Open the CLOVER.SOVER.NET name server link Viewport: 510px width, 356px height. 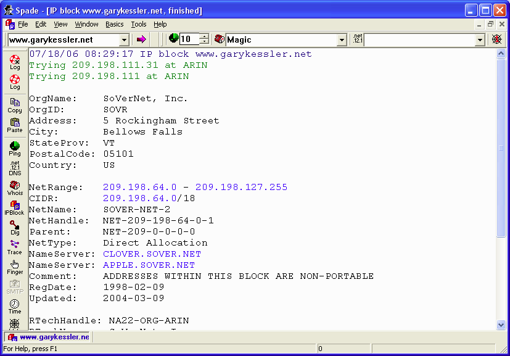(x=152, y=254)
